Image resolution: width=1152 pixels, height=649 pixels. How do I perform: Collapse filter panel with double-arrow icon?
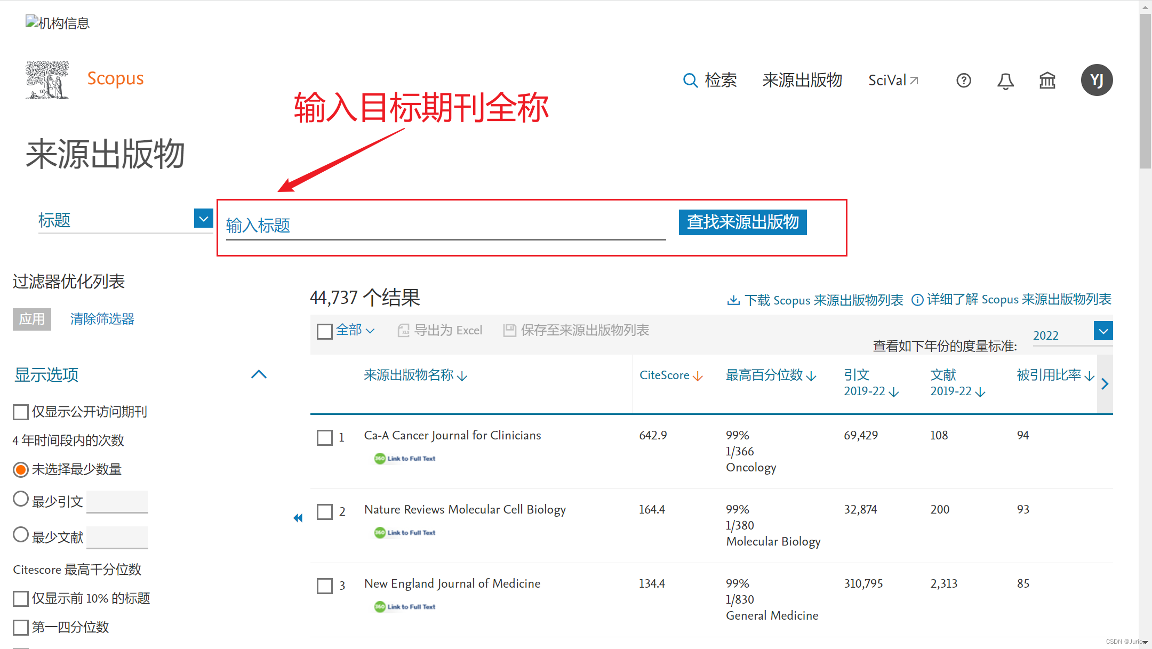[x=298, y=518]
